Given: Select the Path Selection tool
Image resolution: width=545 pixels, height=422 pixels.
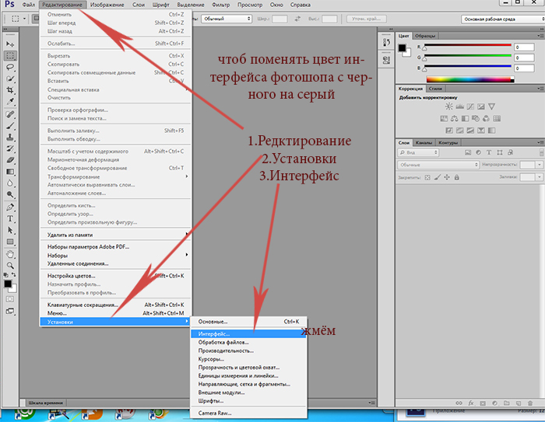Looking at the screenshot, I should point(10,230).
